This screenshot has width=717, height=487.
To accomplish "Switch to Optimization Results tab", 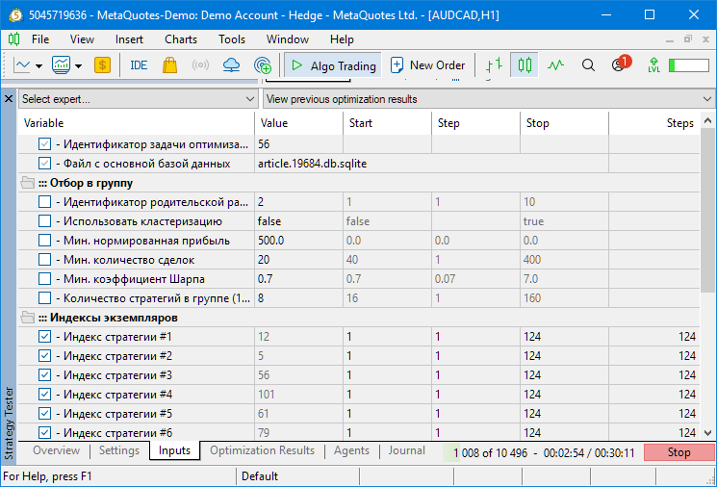I will coord(262,450).
